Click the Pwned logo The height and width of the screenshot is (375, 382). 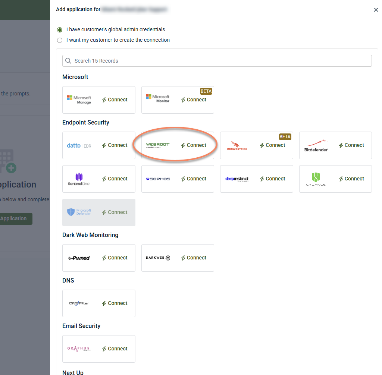pos(79,258)
